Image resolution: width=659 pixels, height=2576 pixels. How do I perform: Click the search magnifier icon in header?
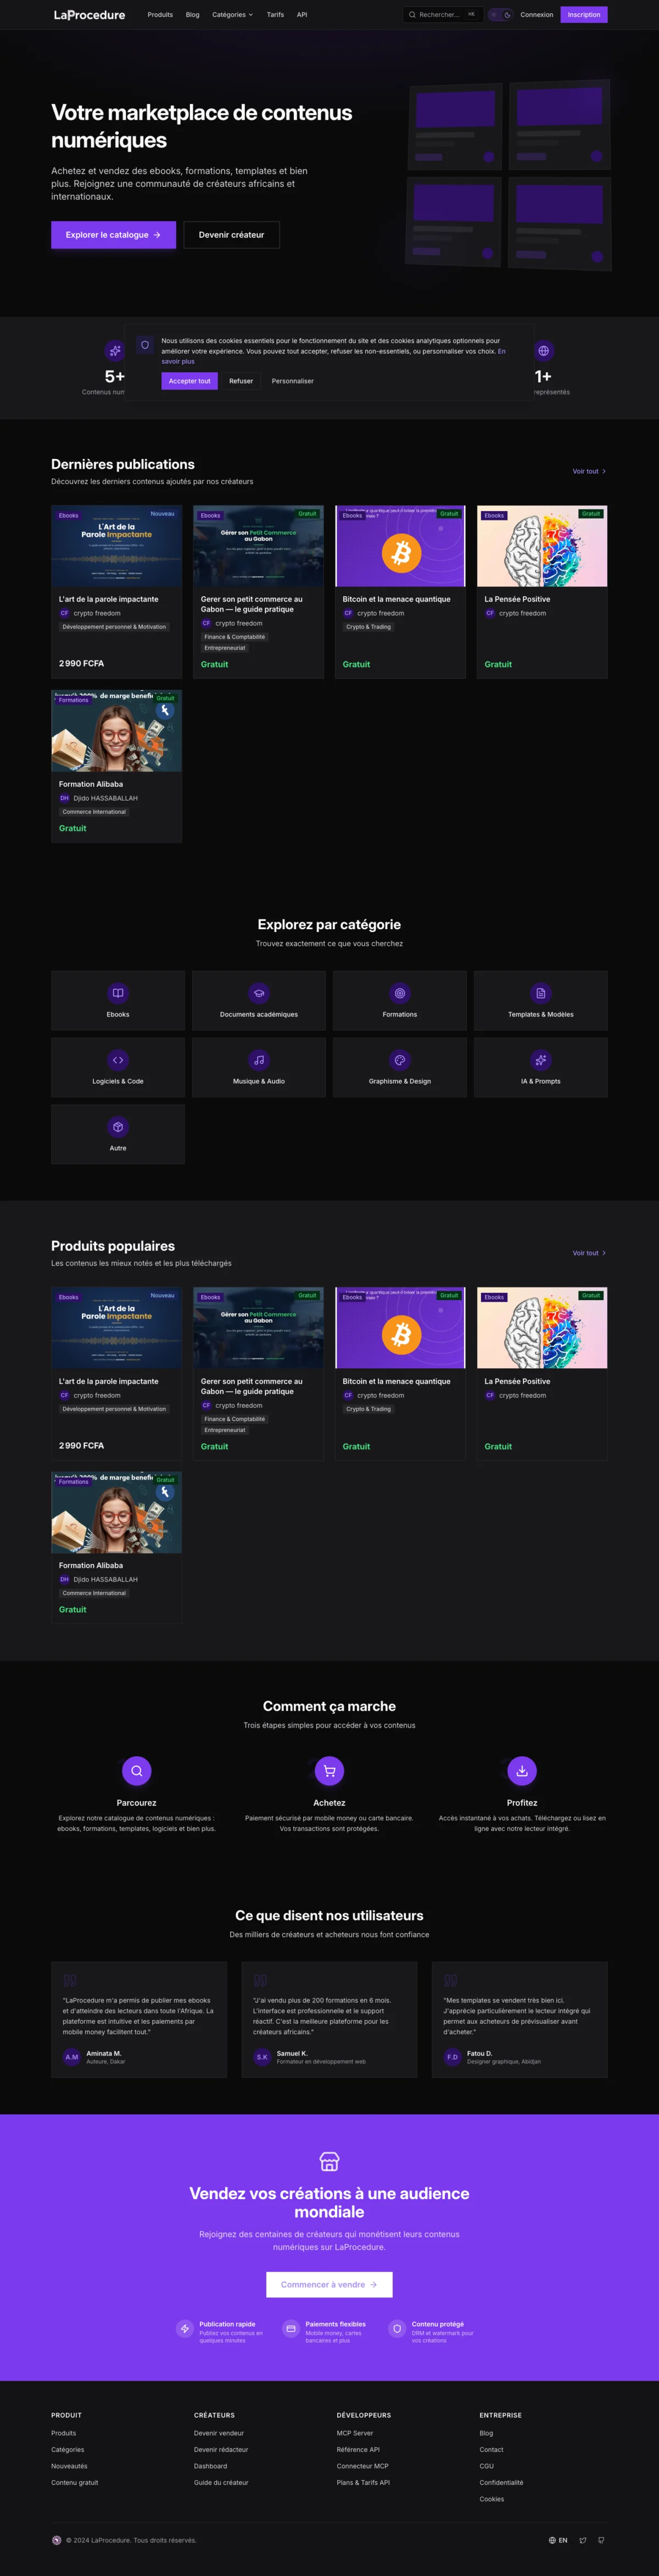click(x=412, y=15)
